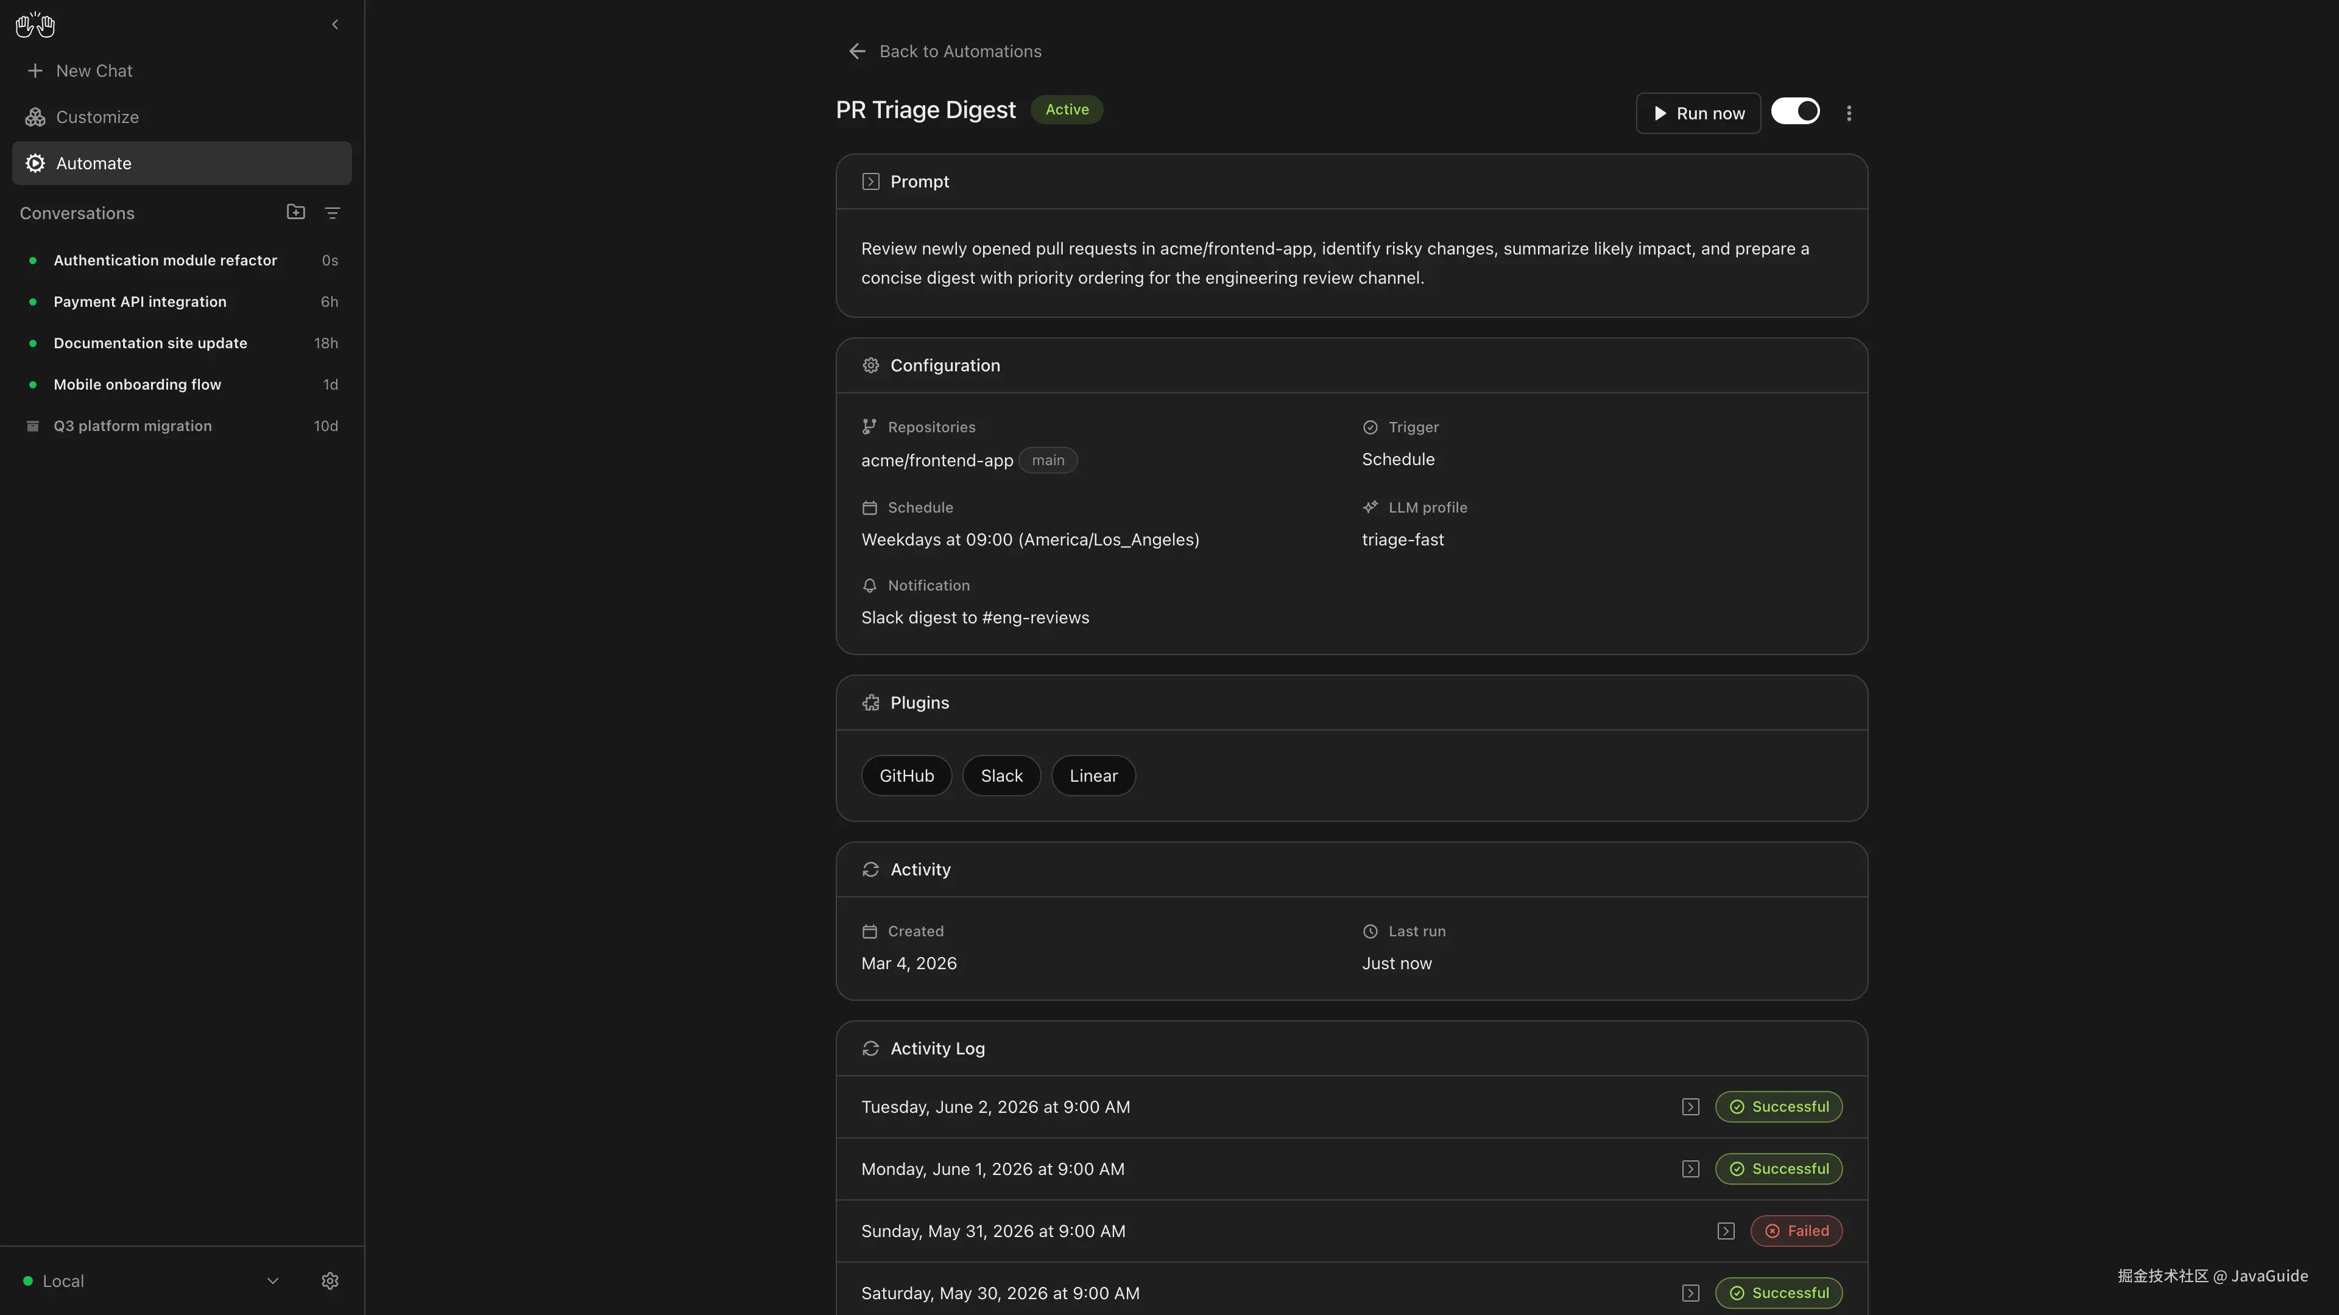Click the Mar 4, 2026 created date
Image resolution: width=2339 pixels, height=1315 pixels.
pos(909,964)
